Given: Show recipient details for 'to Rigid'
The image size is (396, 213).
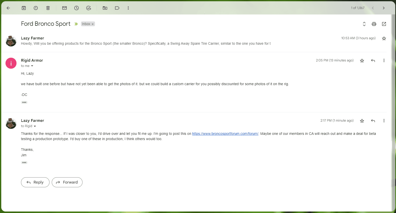Looking at the screenshot, I should (35, 126).
